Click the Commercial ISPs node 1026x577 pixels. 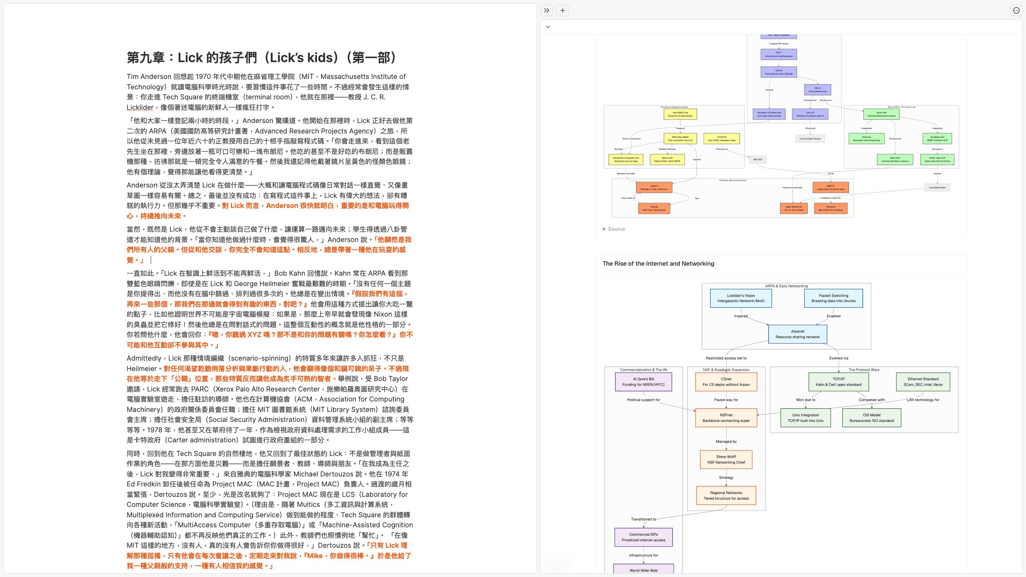pyautogui.click(x=643, y=537)
